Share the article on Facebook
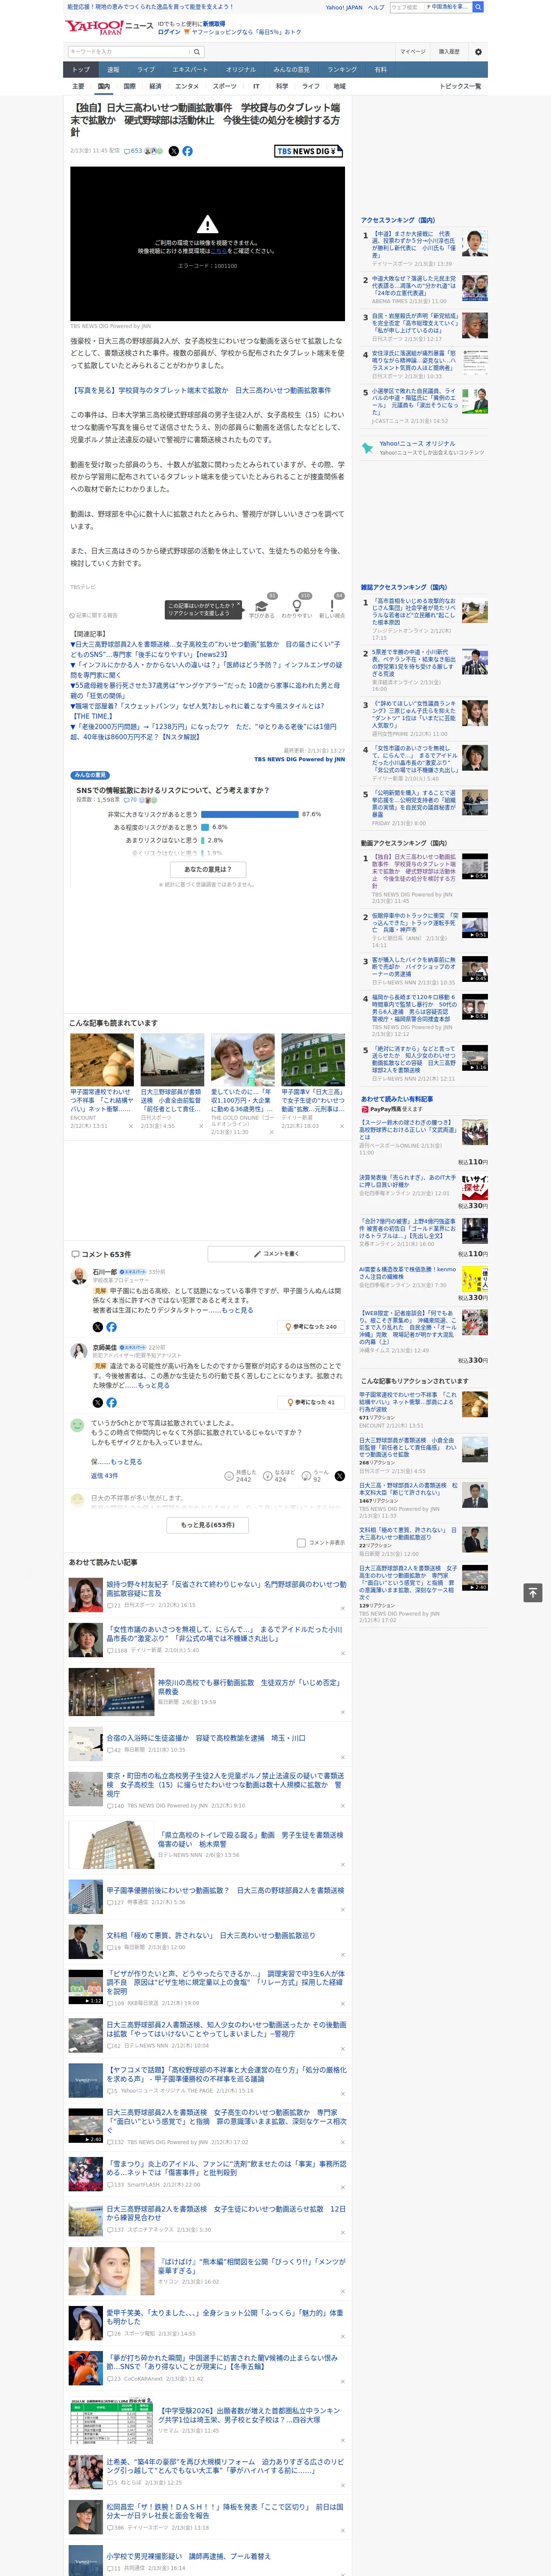The image size is (551, 2576). (187, 151)
